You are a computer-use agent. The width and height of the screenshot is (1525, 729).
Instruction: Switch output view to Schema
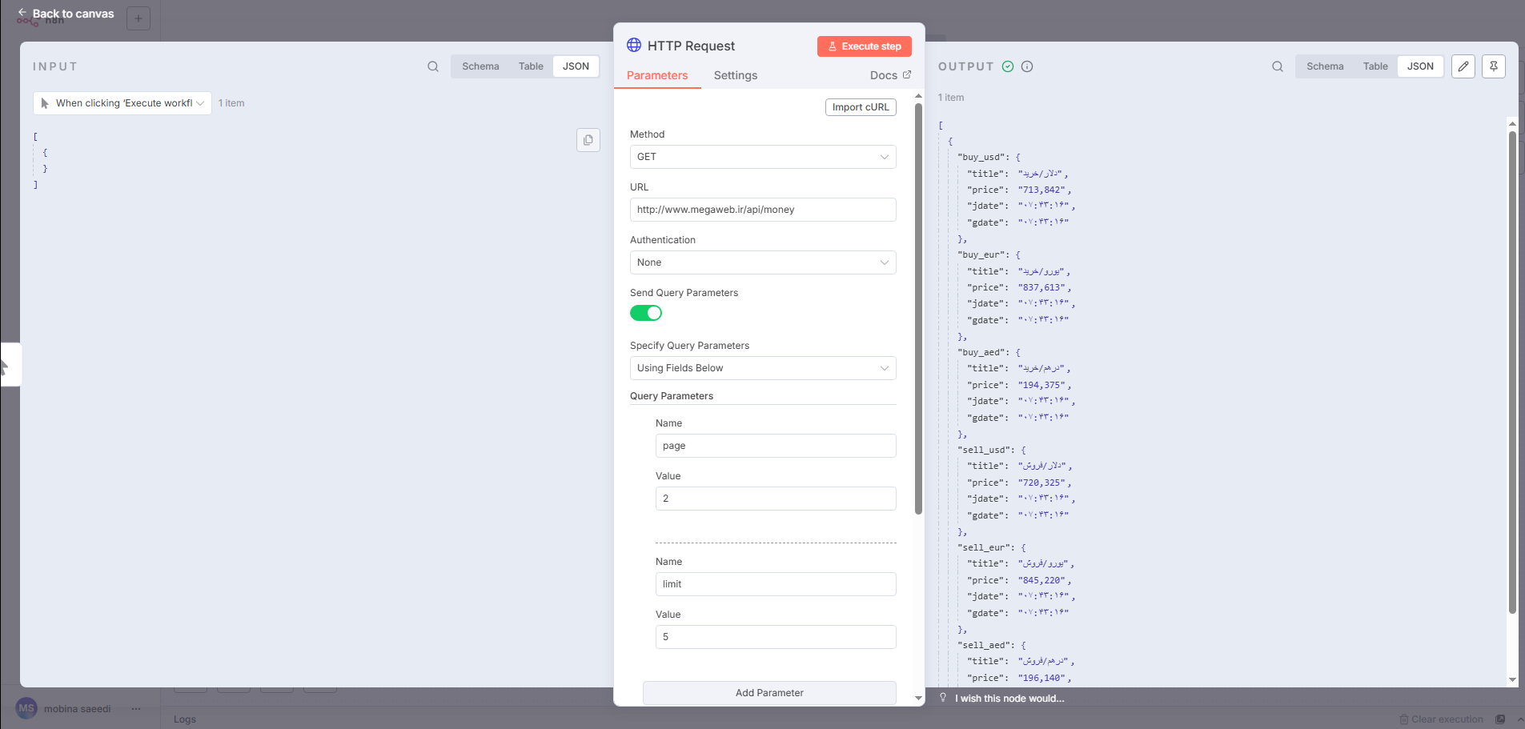(x=1325, y=66)
